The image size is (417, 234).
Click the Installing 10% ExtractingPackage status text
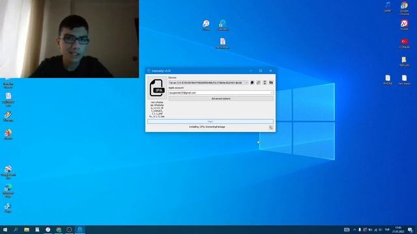pyautogui.click(x=207, y=127)
